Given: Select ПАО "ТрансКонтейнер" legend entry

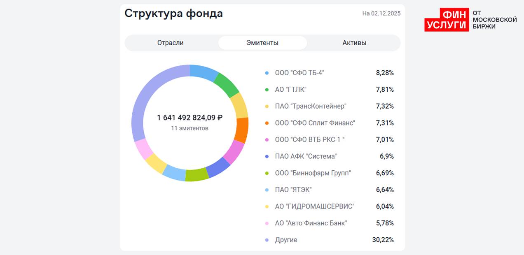Looking at the screenshot, I should pyautogui.click(x=311, y=106).
